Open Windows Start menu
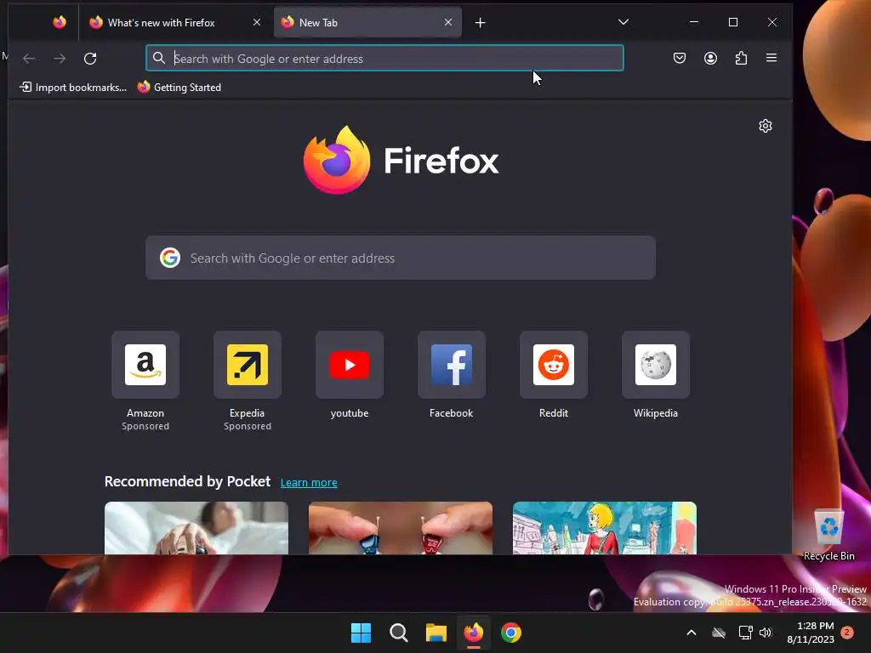Viewport: 871px width, 653px height. (x=361, y=633)
